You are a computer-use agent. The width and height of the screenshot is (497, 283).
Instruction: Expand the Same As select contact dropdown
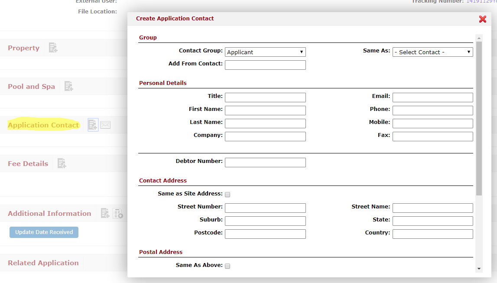[432, 52]
